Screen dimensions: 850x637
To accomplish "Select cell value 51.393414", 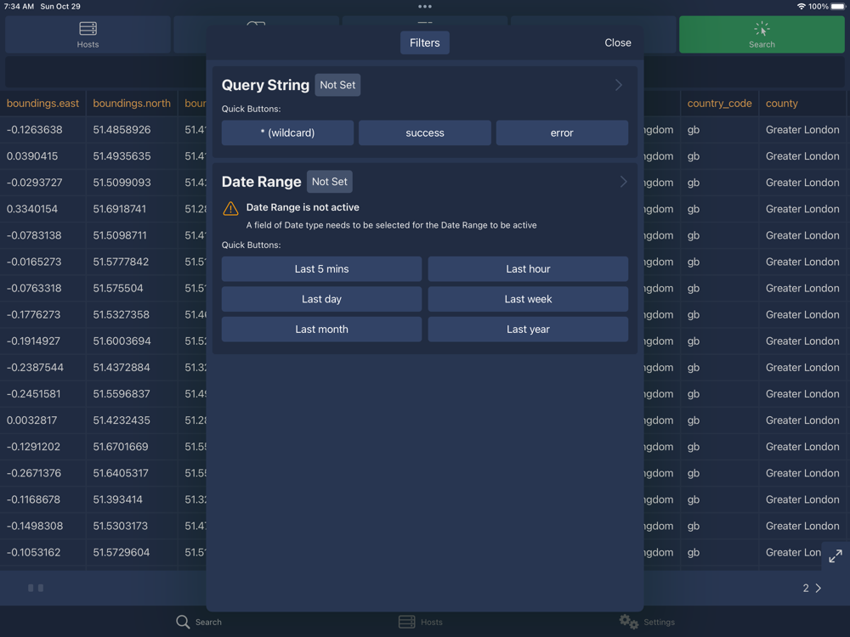I will tap(117, 499).
